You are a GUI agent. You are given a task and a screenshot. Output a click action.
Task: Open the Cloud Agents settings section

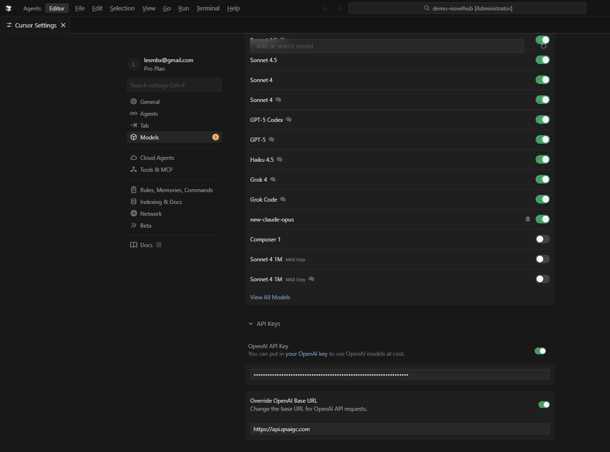(x=157, y=158)
